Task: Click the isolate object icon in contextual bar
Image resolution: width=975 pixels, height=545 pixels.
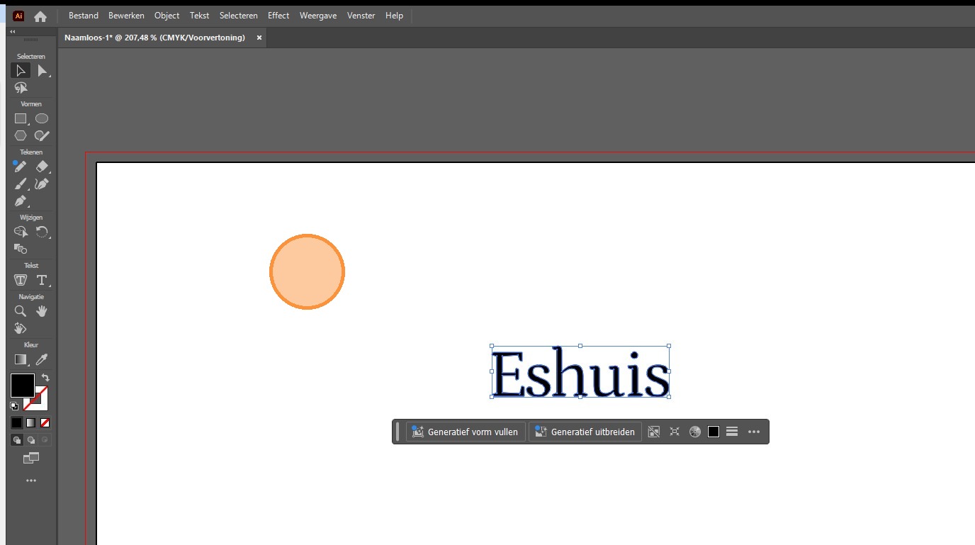Action: pos(675,432)
